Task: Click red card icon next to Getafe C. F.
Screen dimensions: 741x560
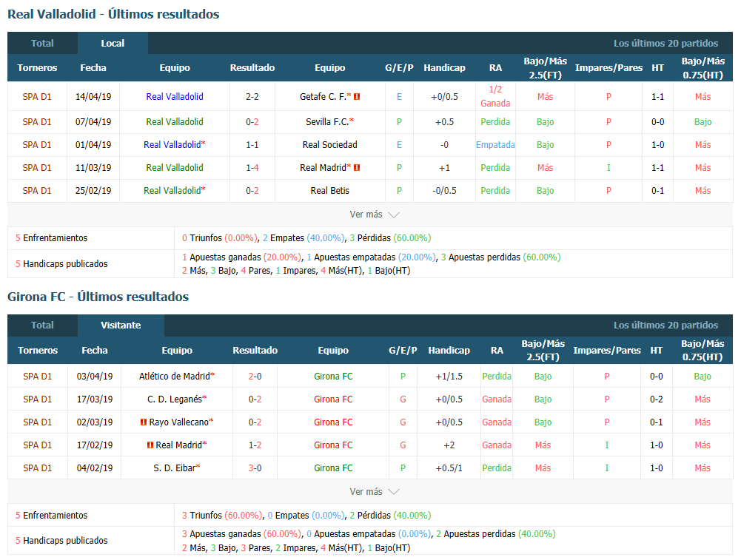Action: coord(358,96)
